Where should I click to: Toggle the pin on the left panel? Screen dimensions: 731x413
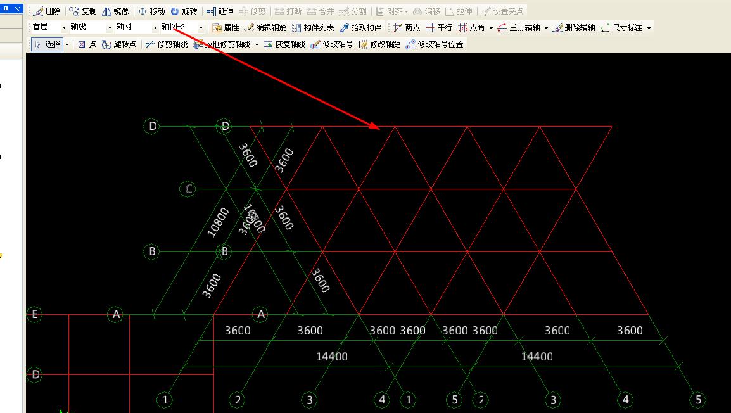click(6, 9)
